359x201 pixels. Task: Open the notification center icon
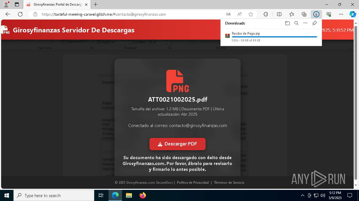[350, 195]
